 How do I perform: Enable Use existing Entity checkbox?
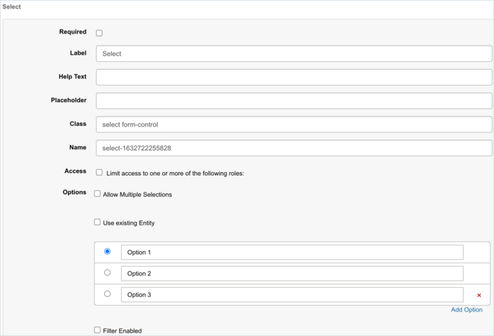(x=97, y=222)
